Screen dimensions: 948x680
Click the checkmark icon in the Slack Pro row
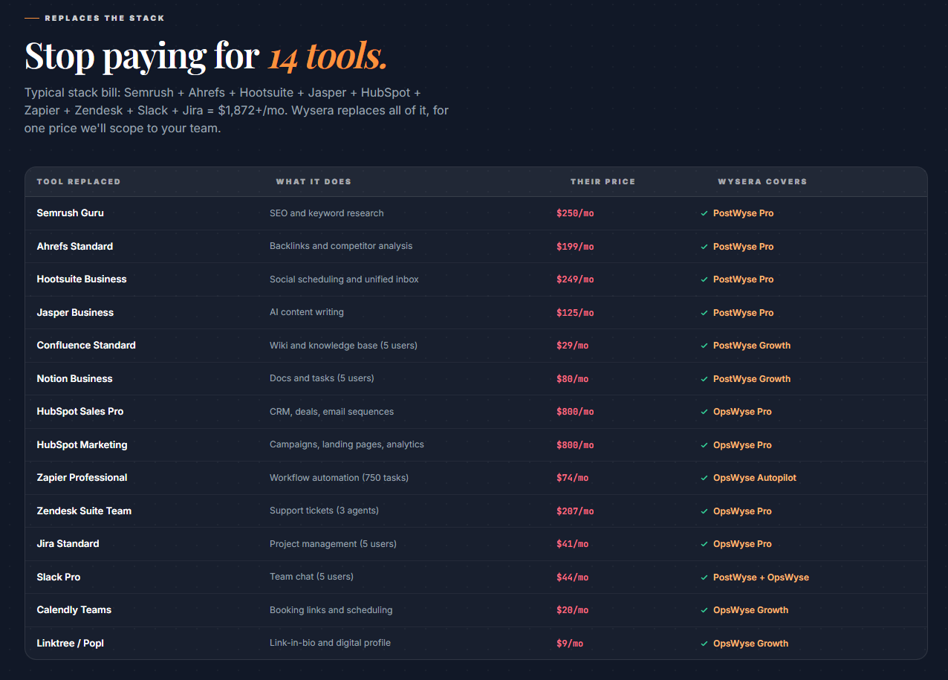coord(704,577)
